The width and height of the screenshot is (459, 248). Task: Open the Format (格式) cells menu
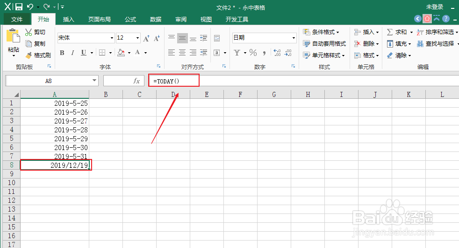point(366,55)
